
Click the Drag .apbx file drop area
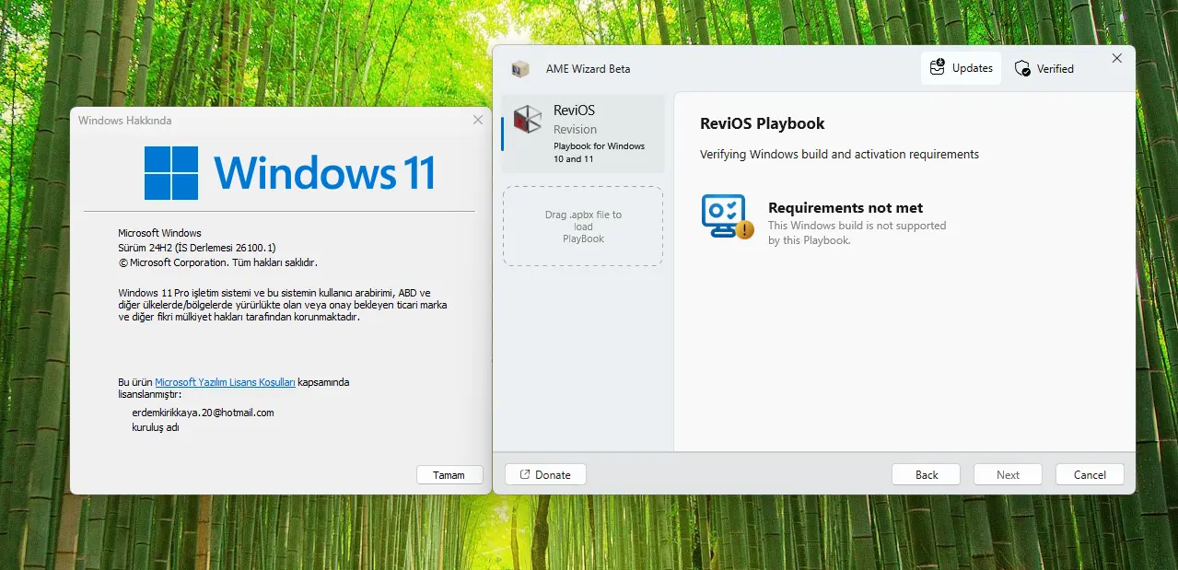[x=583, y=227]
